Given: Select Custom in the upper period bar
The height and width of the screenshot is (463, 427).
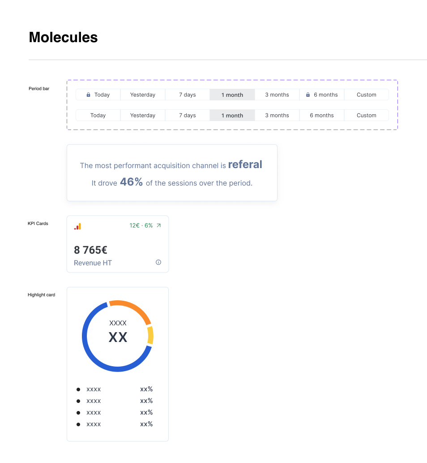Looking at the screenshot, I should point(367,95).
